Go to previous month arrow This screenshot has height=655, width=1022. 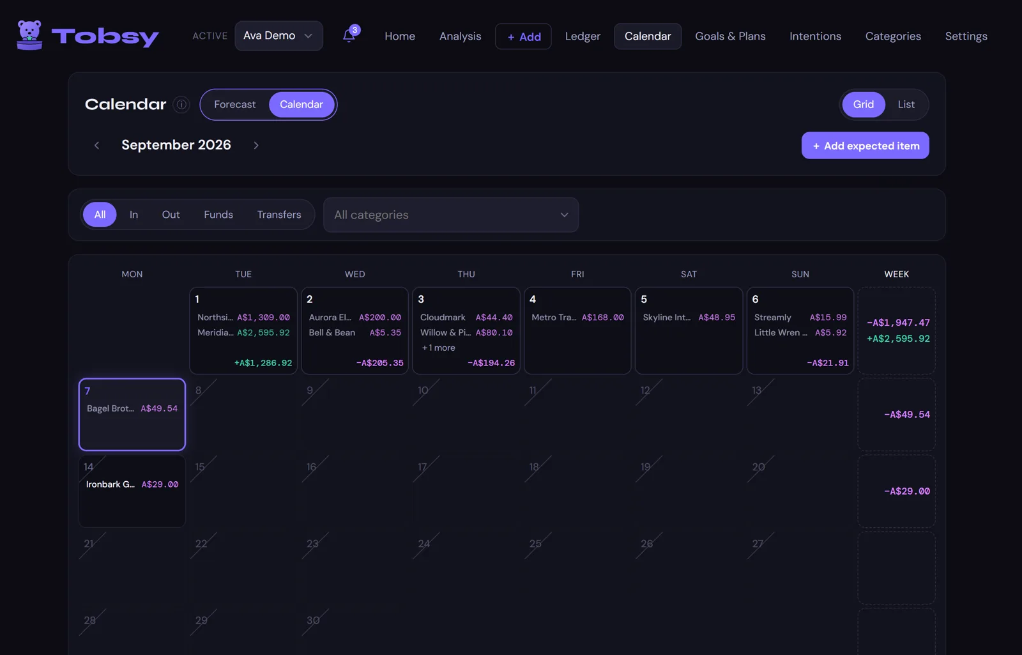(x=96, y=146)
